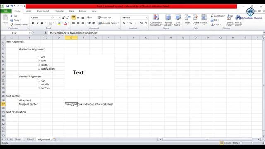The width and height of the screenshot is (265, 149).
Task: Click the Decrease Indent icon
Action: point(89,23)
